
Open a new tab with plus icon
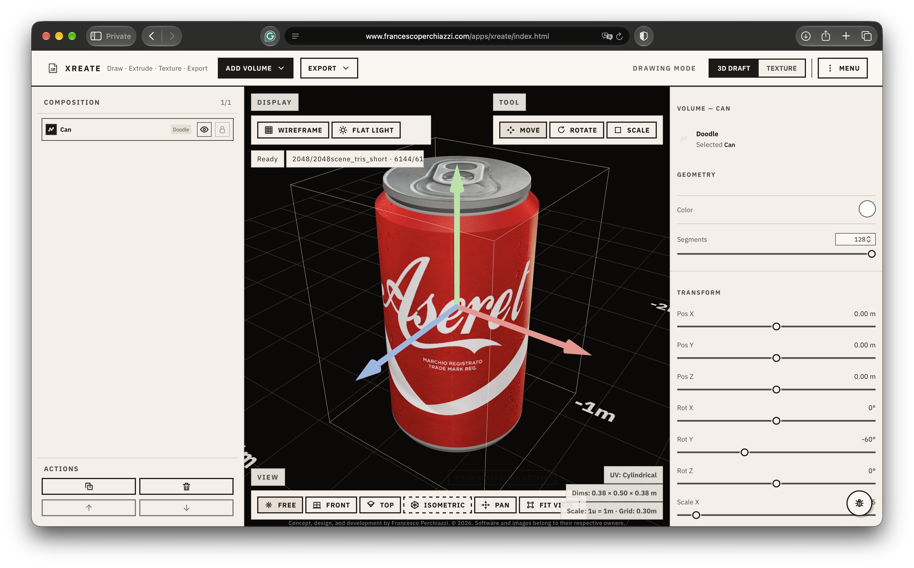pos(846,36)
